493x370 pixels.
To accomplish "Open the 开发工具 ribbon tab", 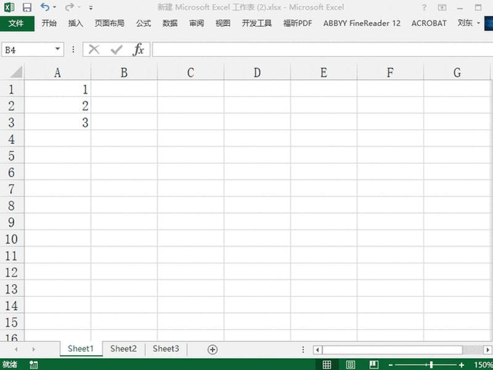I will click(x=256, y=23).
